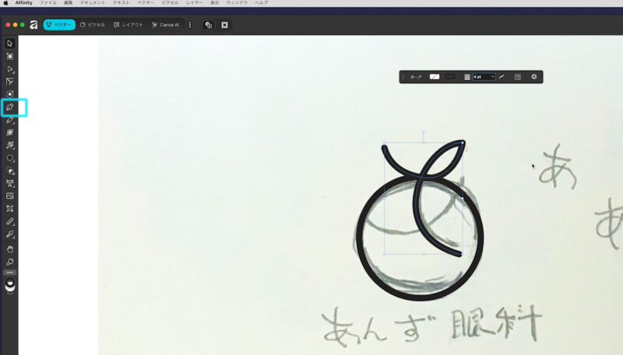Open the Apple menu
Screen dimensions: 623x355
point(5,3)
